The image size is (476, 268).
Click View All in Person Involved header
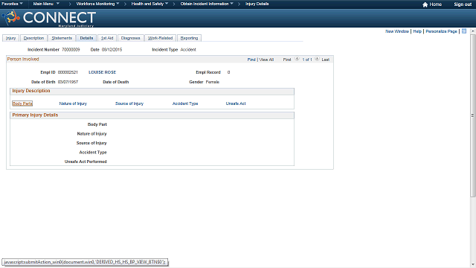coord(266,60)
